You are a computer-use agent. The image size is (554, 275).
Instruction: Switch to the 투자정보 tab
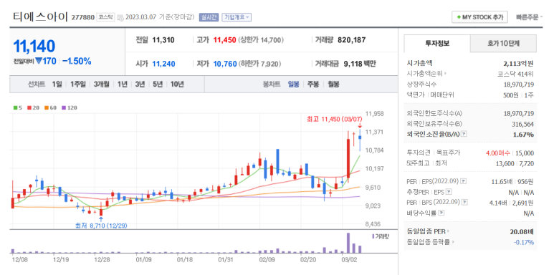(x=437, y=44)
